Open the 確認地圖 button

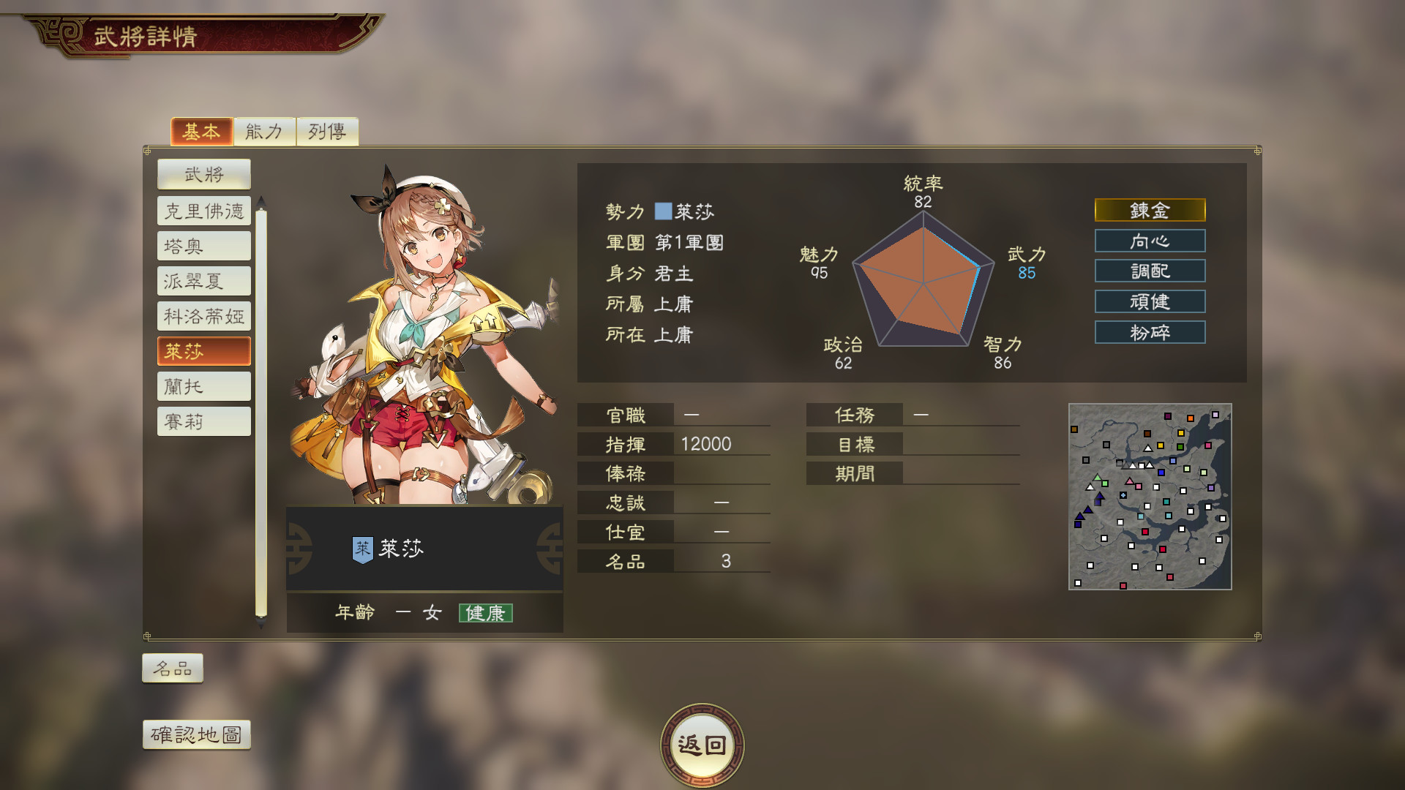coord(197,734)
